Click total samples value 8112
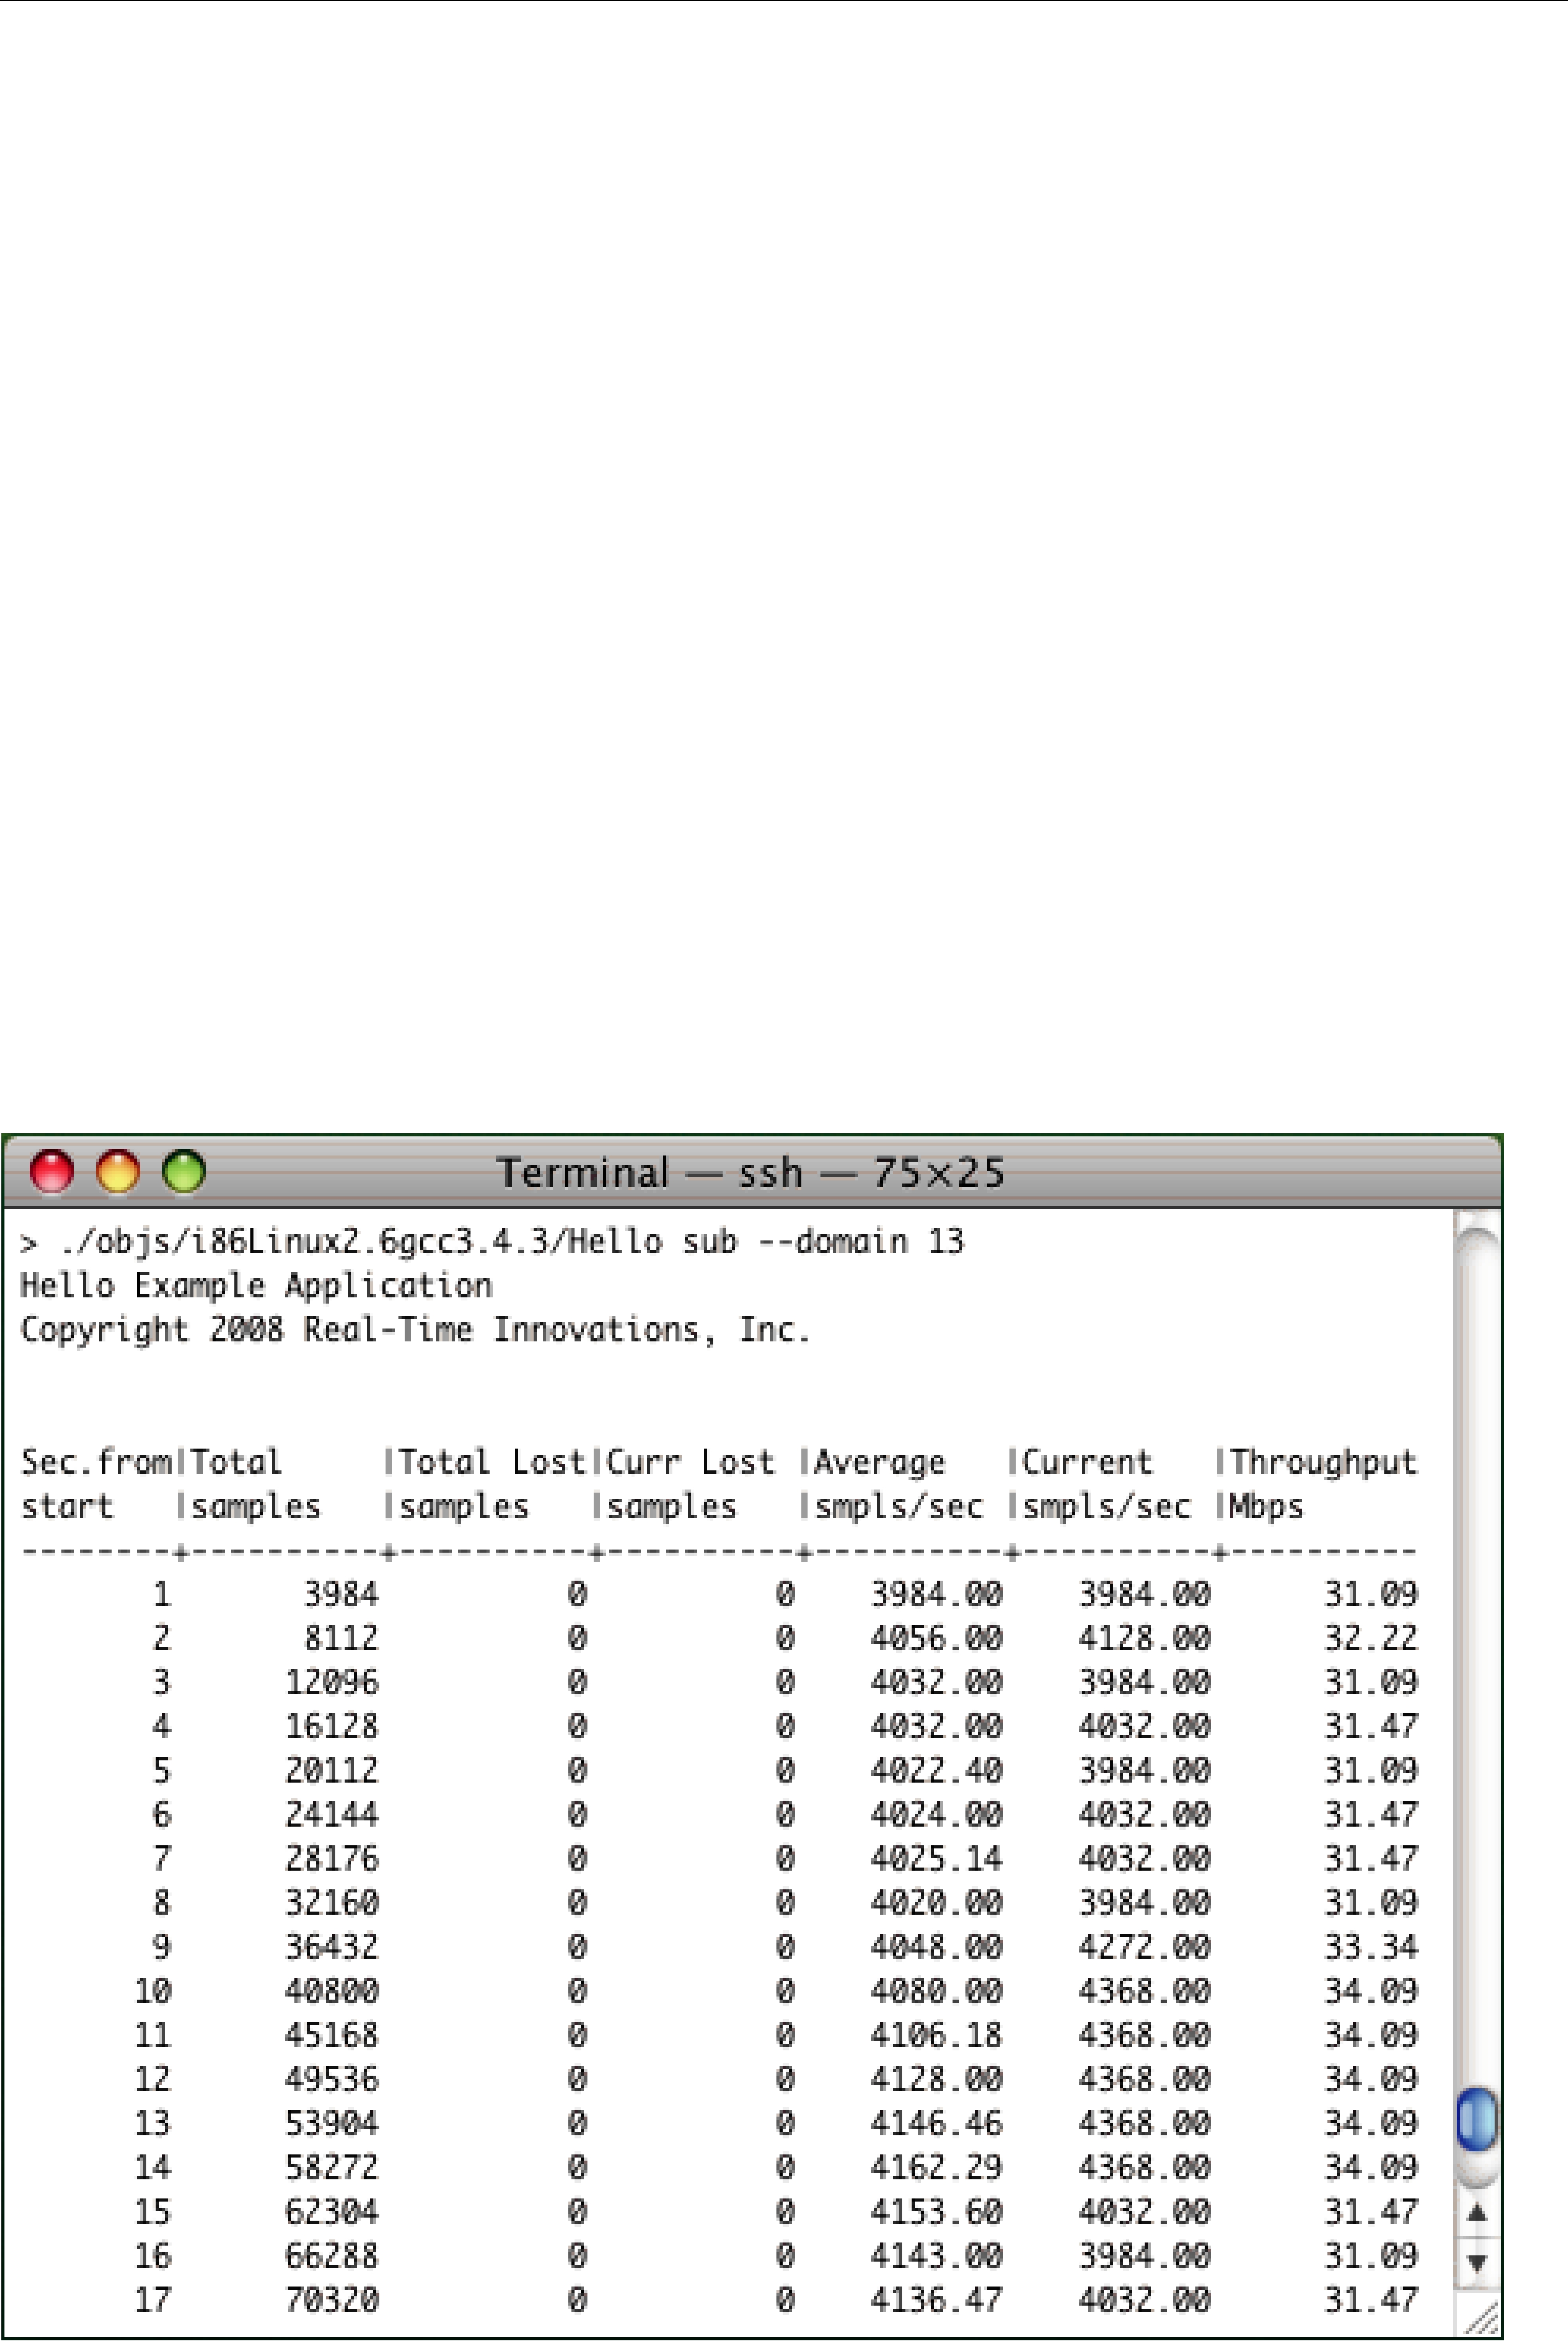1568x2343 pixels. pos(341,1638)
